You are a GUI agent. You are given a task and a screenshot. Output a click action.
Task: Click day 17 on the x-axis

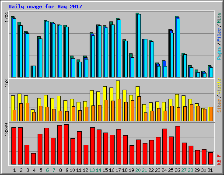pyautogui.click(x=118, y=170)
